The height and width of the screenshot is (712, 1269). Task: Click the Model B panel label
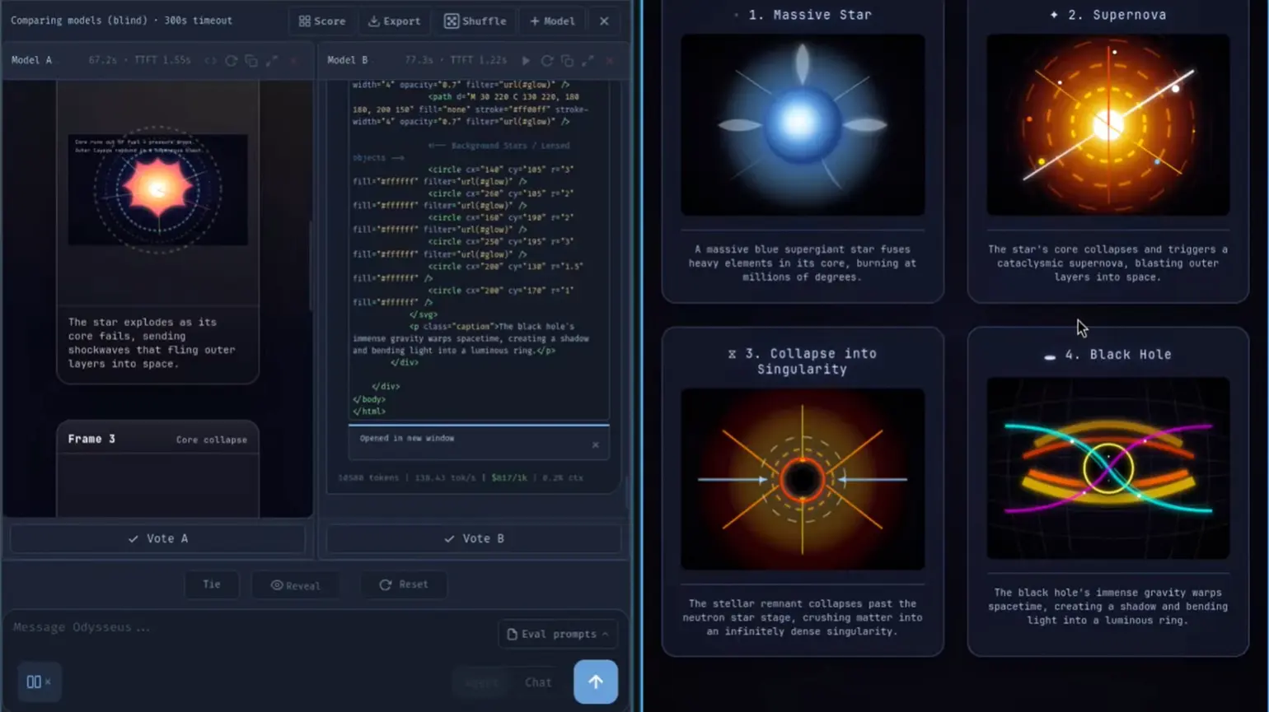coord(348,60)
